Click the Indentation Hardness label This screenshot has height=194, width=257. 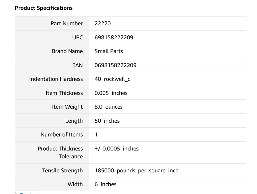coord(56,79)
